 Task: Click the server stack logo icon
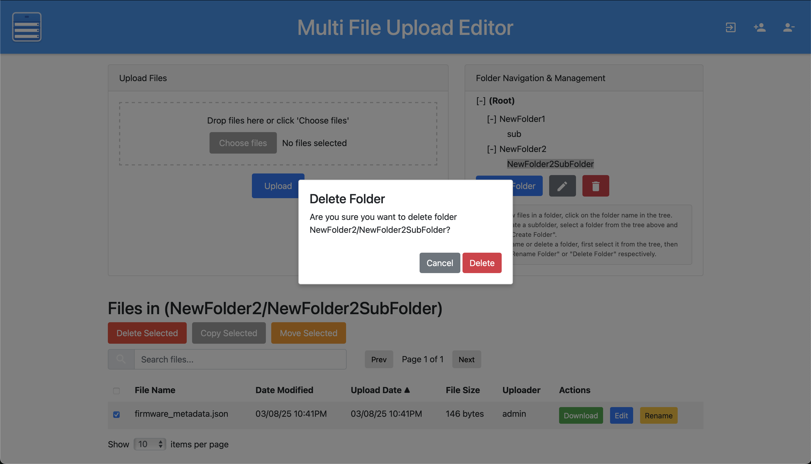[x=27, y=27]
